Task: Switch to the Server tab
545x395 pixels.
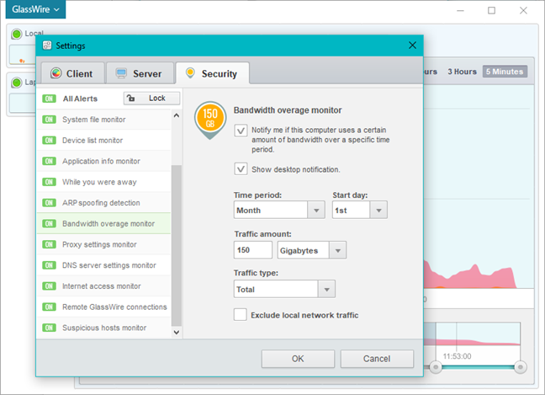Action: (140, 73)
